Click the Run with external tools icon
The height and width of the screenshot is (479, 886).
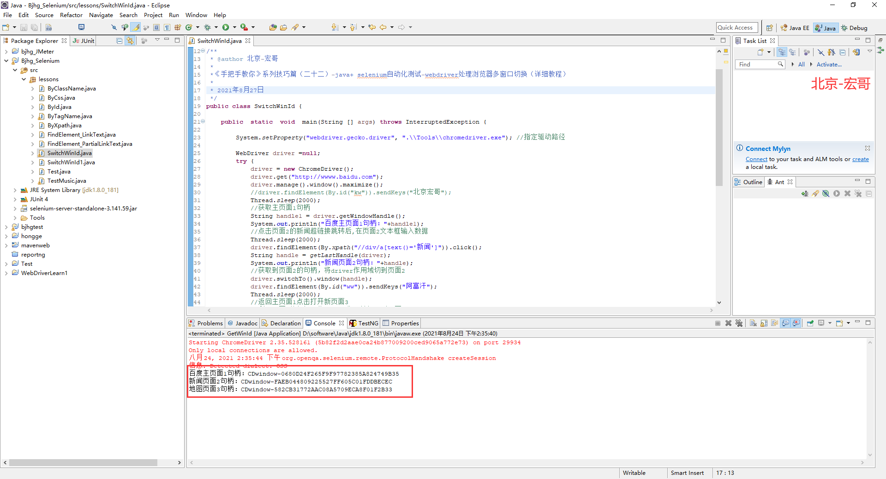click(x=244, y=27)
